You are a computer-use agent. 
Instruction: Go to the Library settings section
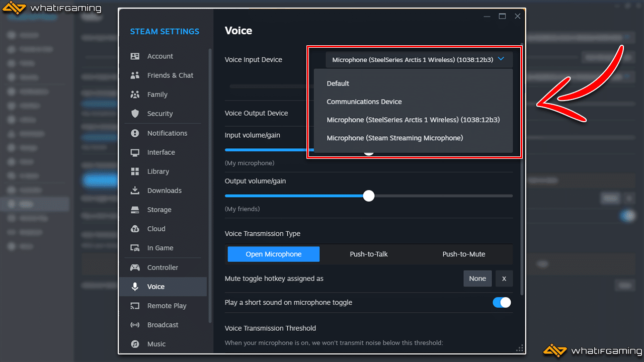(158, 171)
